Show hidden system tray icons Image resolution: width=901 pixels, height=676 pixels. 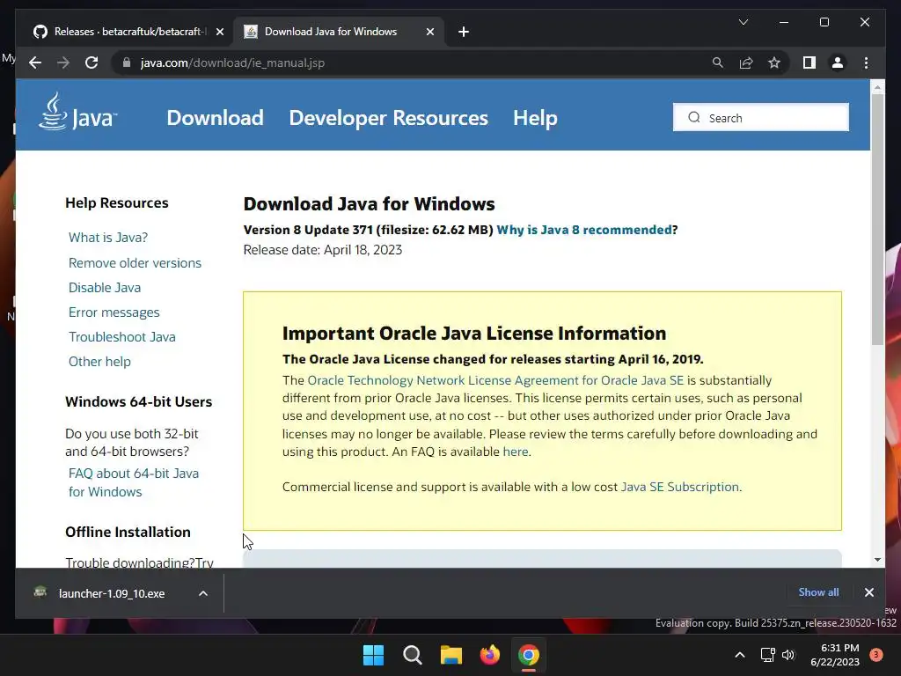point(739,655)
